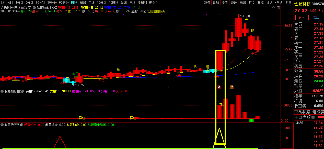The height and width of the screenshot is (149, 324).
Task: Switch to 季线 quarterly period
Action: [x=124, y=3]
